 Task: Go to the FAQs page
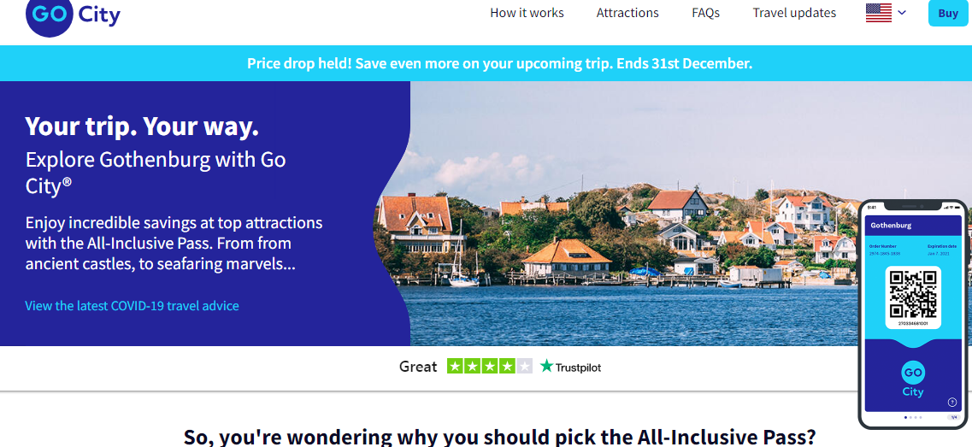pos(705,13)
